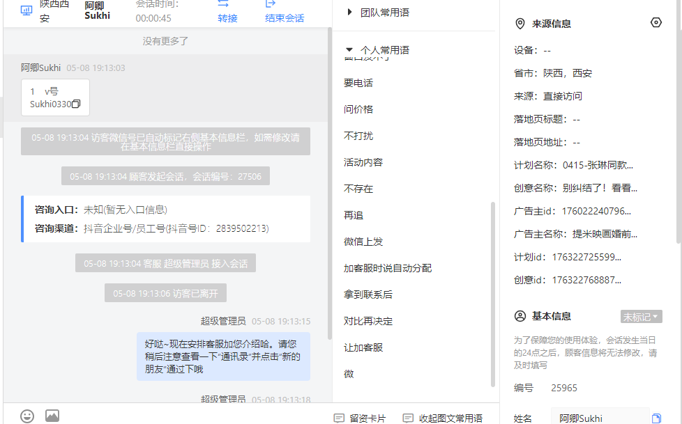This screenshot has width=682, height=424.
Task: Click the 创意名称 别纠结了 value
Action: (x=600, y=189)
